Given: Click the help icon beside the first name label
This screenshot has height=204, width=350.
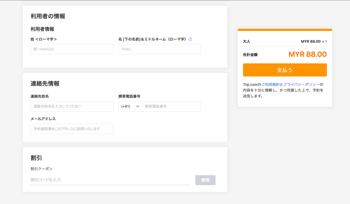Looking at the screenshot, I should (190, 39).
